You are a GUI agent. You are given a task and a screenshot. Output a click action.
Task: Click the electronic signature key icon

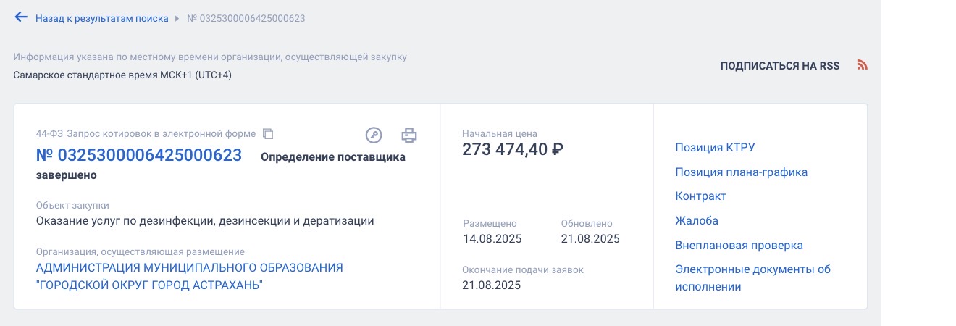[x=374, y=135]
